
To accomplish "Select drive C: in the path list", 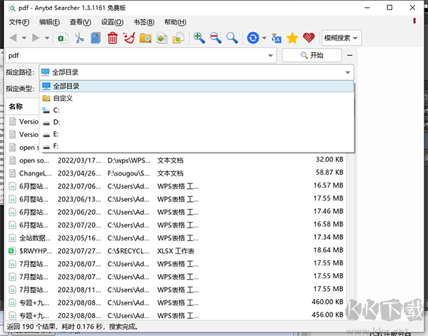I will pyautogui.click(x=197, y=111).
